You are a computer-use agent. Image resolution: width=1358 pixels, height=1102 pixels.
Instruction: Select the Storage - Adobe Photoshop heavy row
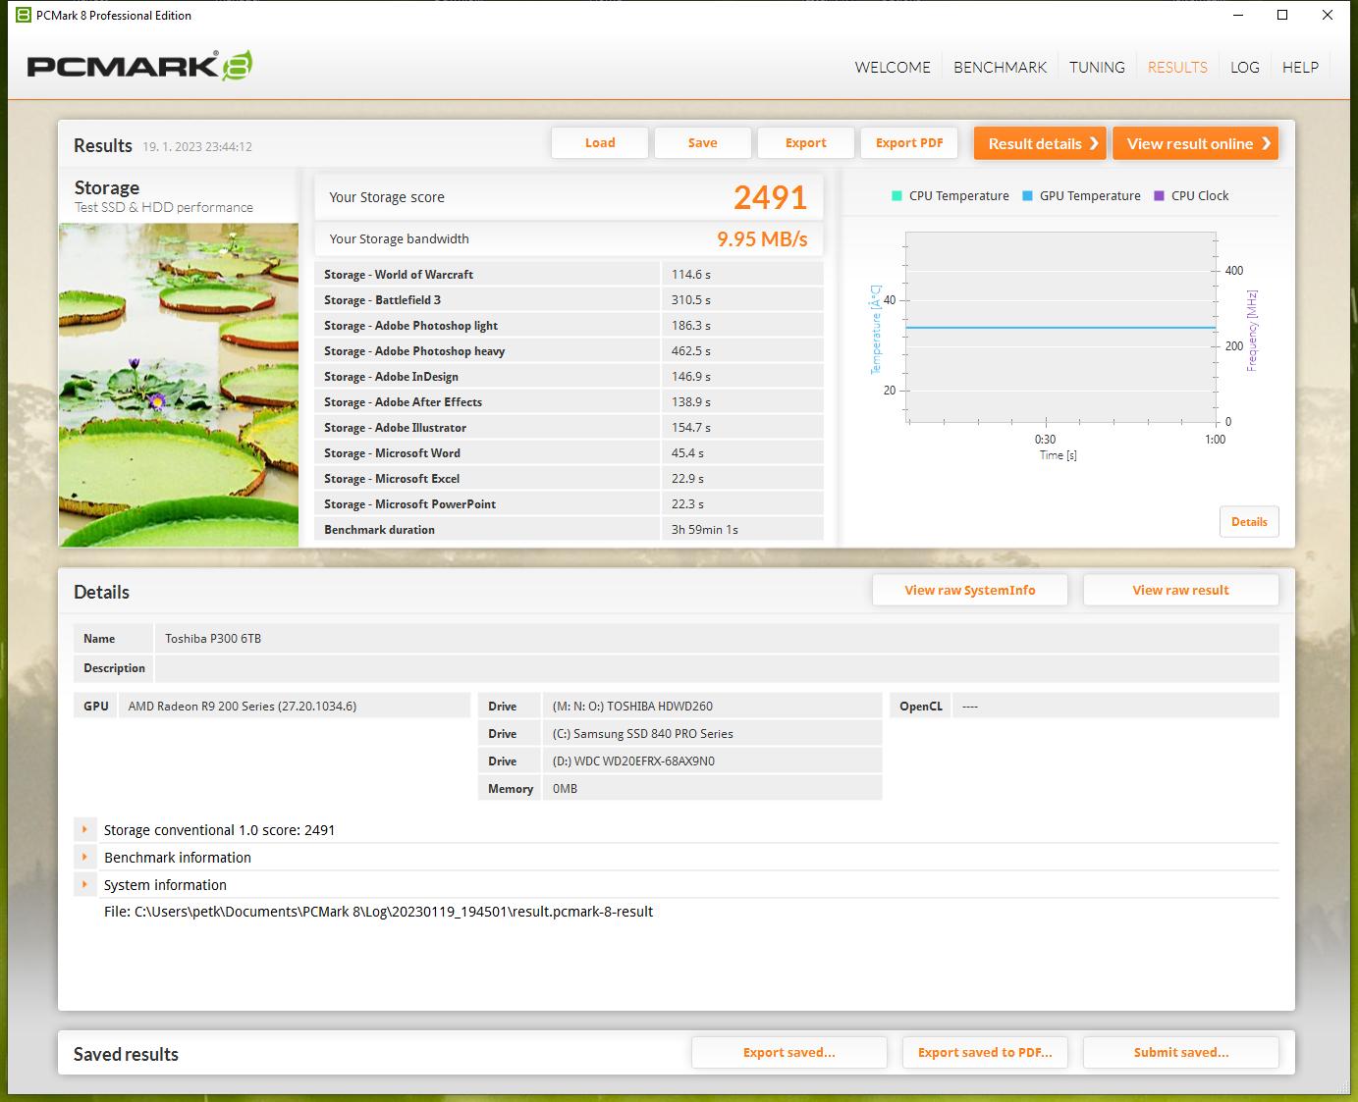(x=569, y=351)
